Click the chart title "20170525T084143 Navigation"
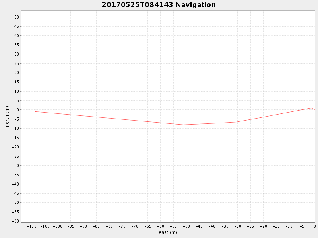The width and height of the screenshot is (318, 238). coord(159,5)
